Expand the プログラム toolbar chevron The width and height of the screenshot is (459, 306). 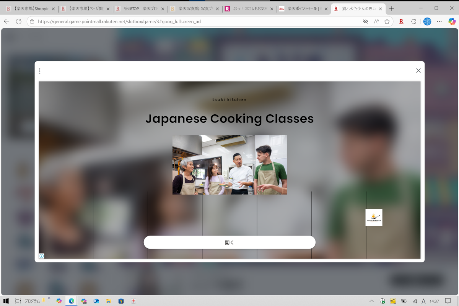pos(49,298)
